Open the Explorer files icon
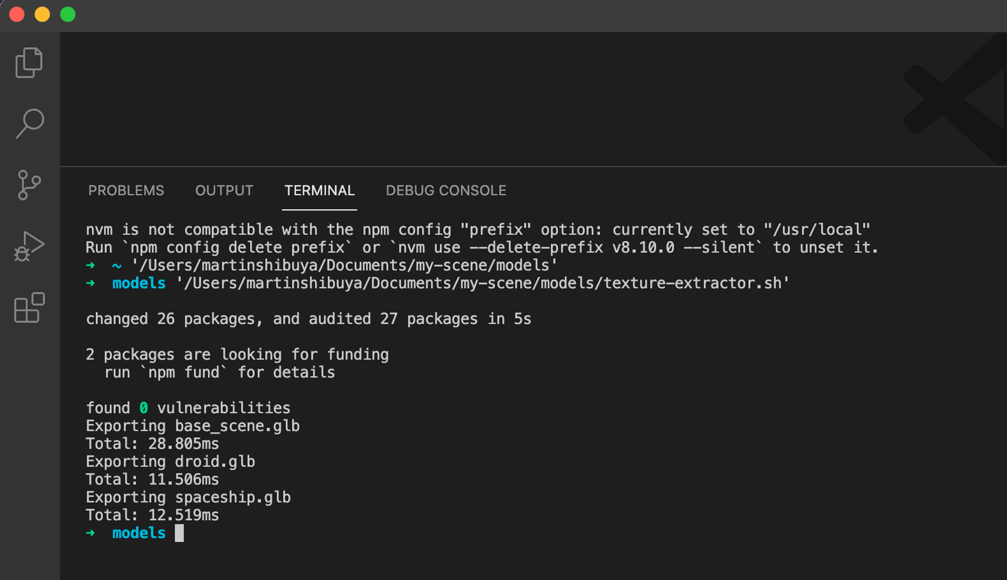 pyautogui.click(x=29, y=63)
